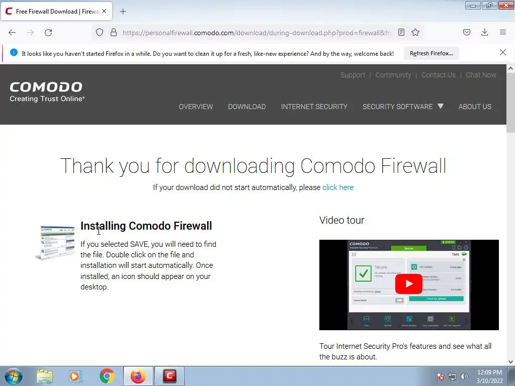Open the Firefox hamburger menu

pyautogui.click(x=503, y=32)
